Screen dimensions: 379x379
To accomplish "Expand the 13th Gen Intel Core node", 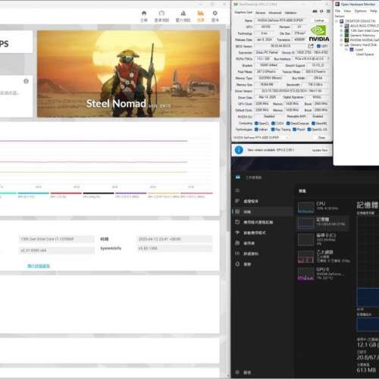I will tap(341, 30).
